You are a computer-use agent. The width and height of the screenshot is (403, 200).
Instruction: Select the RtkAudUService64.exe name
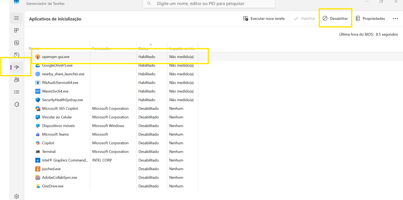60,83
